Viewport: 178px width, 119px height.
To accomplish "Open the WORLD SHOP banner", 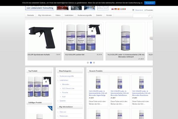I will point(103,8).
